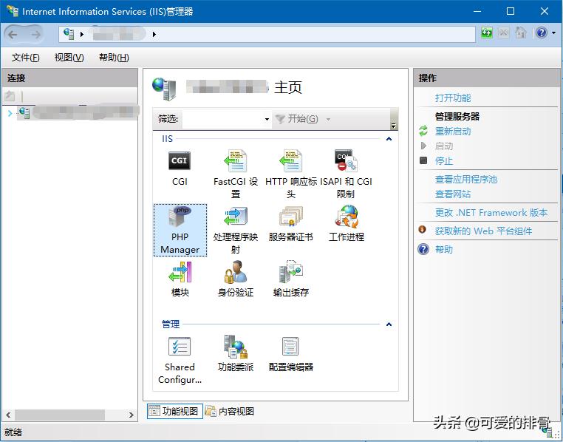Click the connections scrollbar right arrow

click(x=131, y=415)
